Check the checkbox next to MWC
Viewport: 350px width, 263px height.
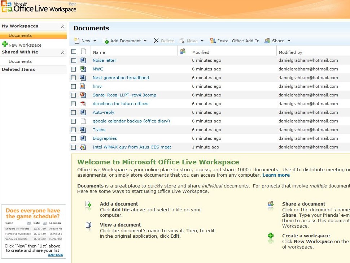tap(74, 69)
